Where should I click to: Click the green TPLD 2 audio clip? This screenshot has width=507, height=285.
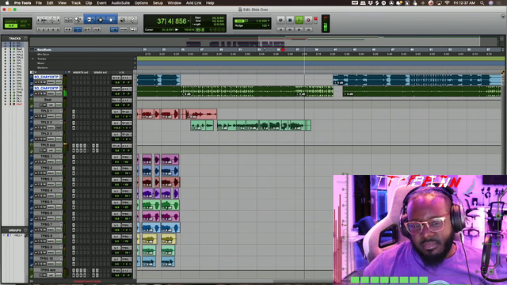[x=264, y=125]
